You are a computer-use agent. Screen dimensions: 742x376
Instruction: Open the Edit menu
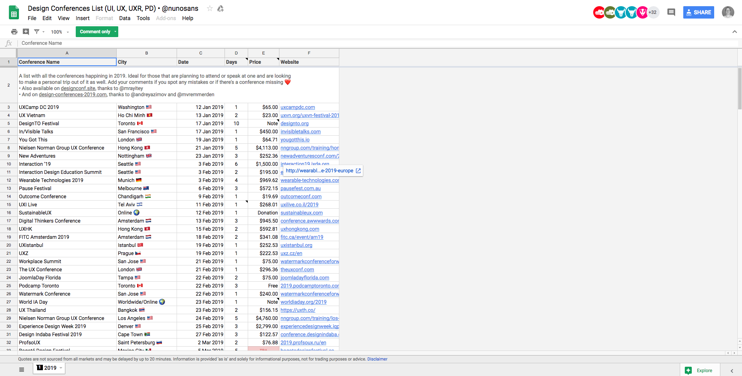47,18
